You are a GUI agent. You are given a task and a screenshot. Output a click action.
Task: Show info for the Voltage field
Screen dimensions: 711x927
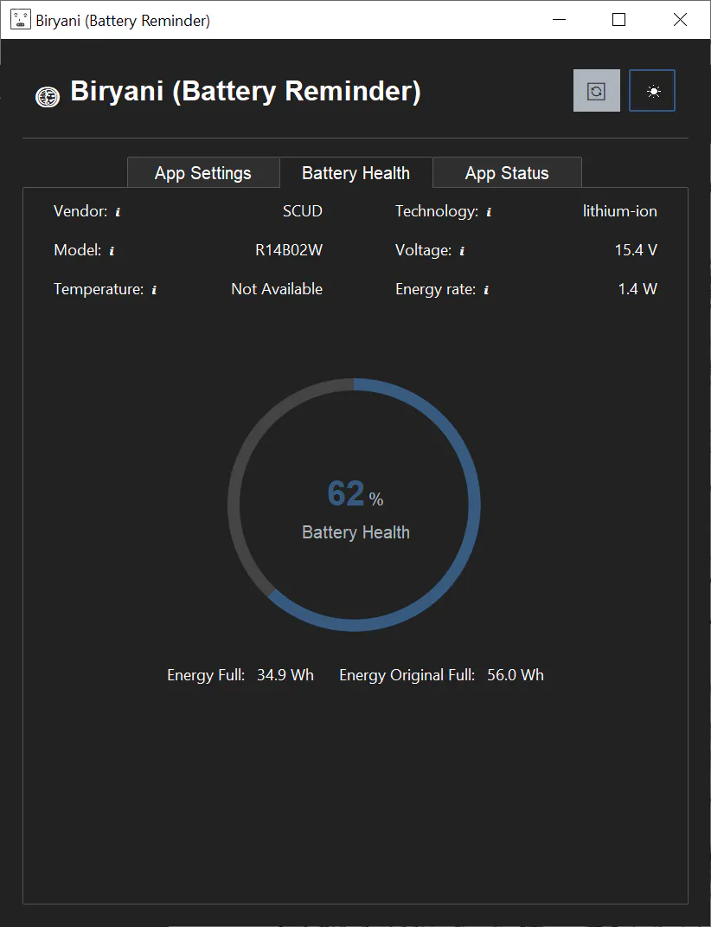(462, 251)
